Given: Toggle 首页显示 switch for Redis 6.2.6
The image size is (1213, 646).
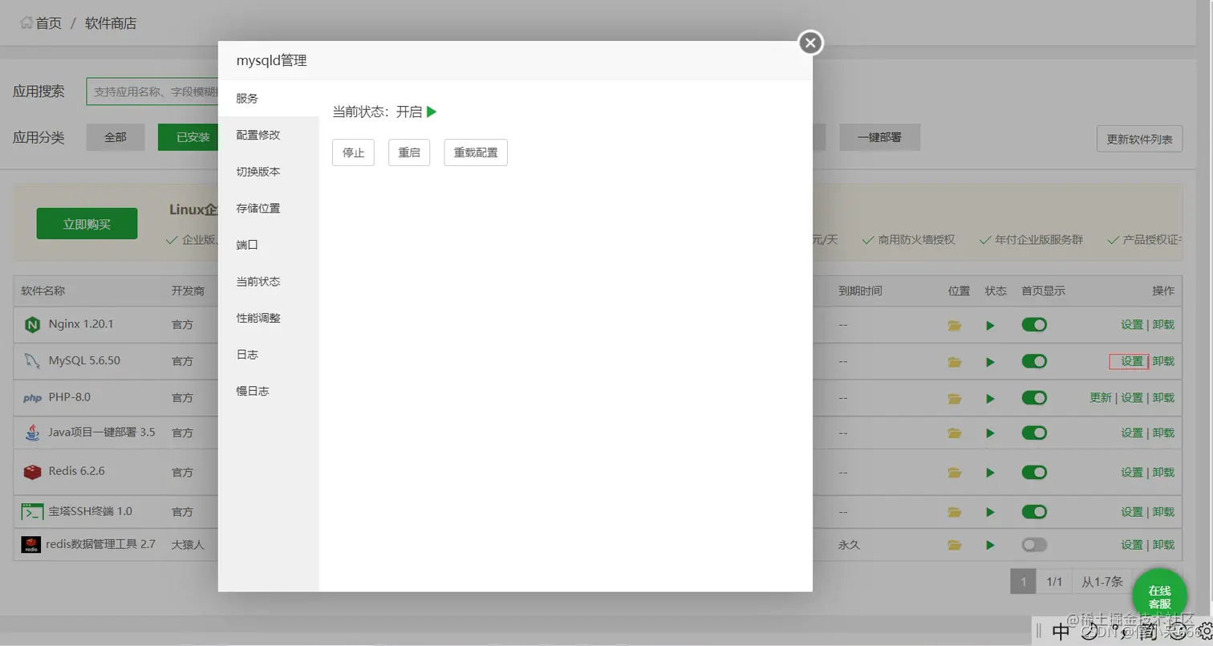Looking at the screenshot, I should [1034, 472].
